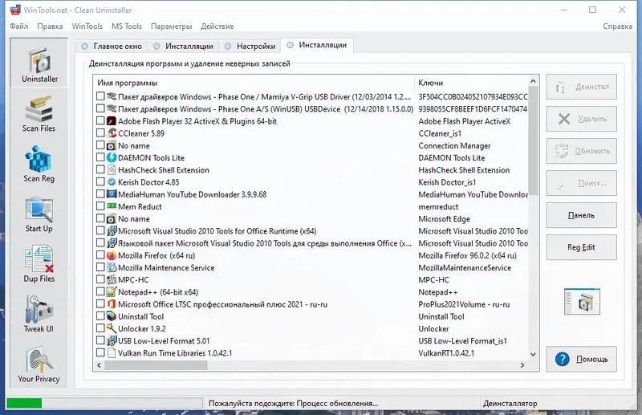Viewport: 642px width, 415px height.
Task: Open the Правка menu
Action: 50,26
